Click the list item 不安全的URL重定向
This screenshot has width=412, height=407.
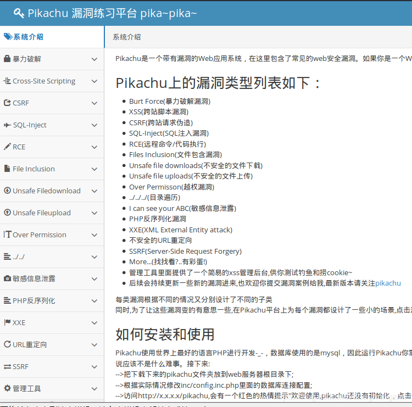point(160,241)
